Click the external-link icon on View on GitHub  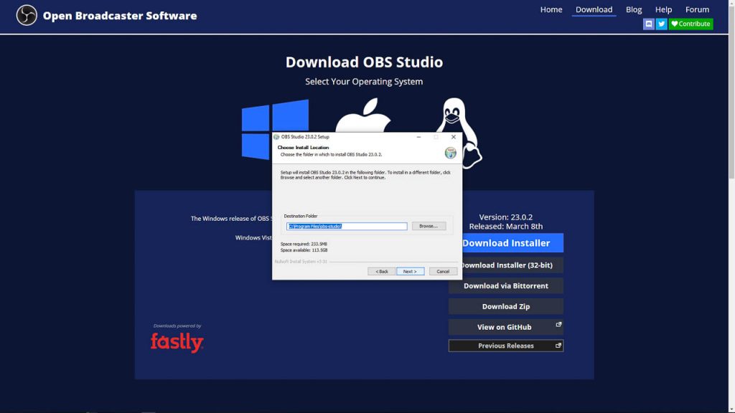(x=558, y=324)
